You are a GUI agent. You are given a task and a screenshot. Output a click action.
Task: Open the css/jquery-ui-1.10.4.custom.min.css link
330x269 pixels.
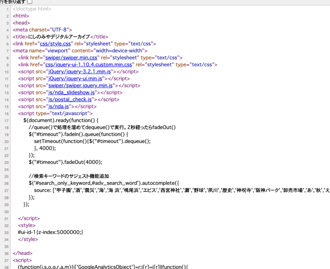89,65
